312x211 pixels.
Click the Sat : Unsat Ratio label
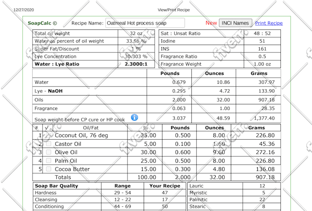[x=180, y=33]
